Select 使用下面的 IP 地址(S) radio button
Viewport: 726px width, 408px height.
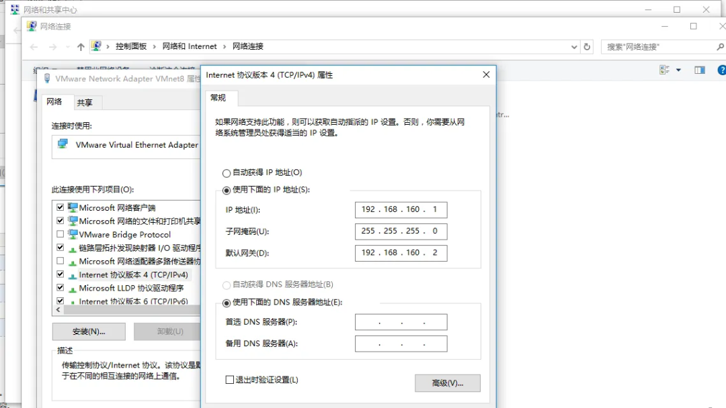point(227,190)
